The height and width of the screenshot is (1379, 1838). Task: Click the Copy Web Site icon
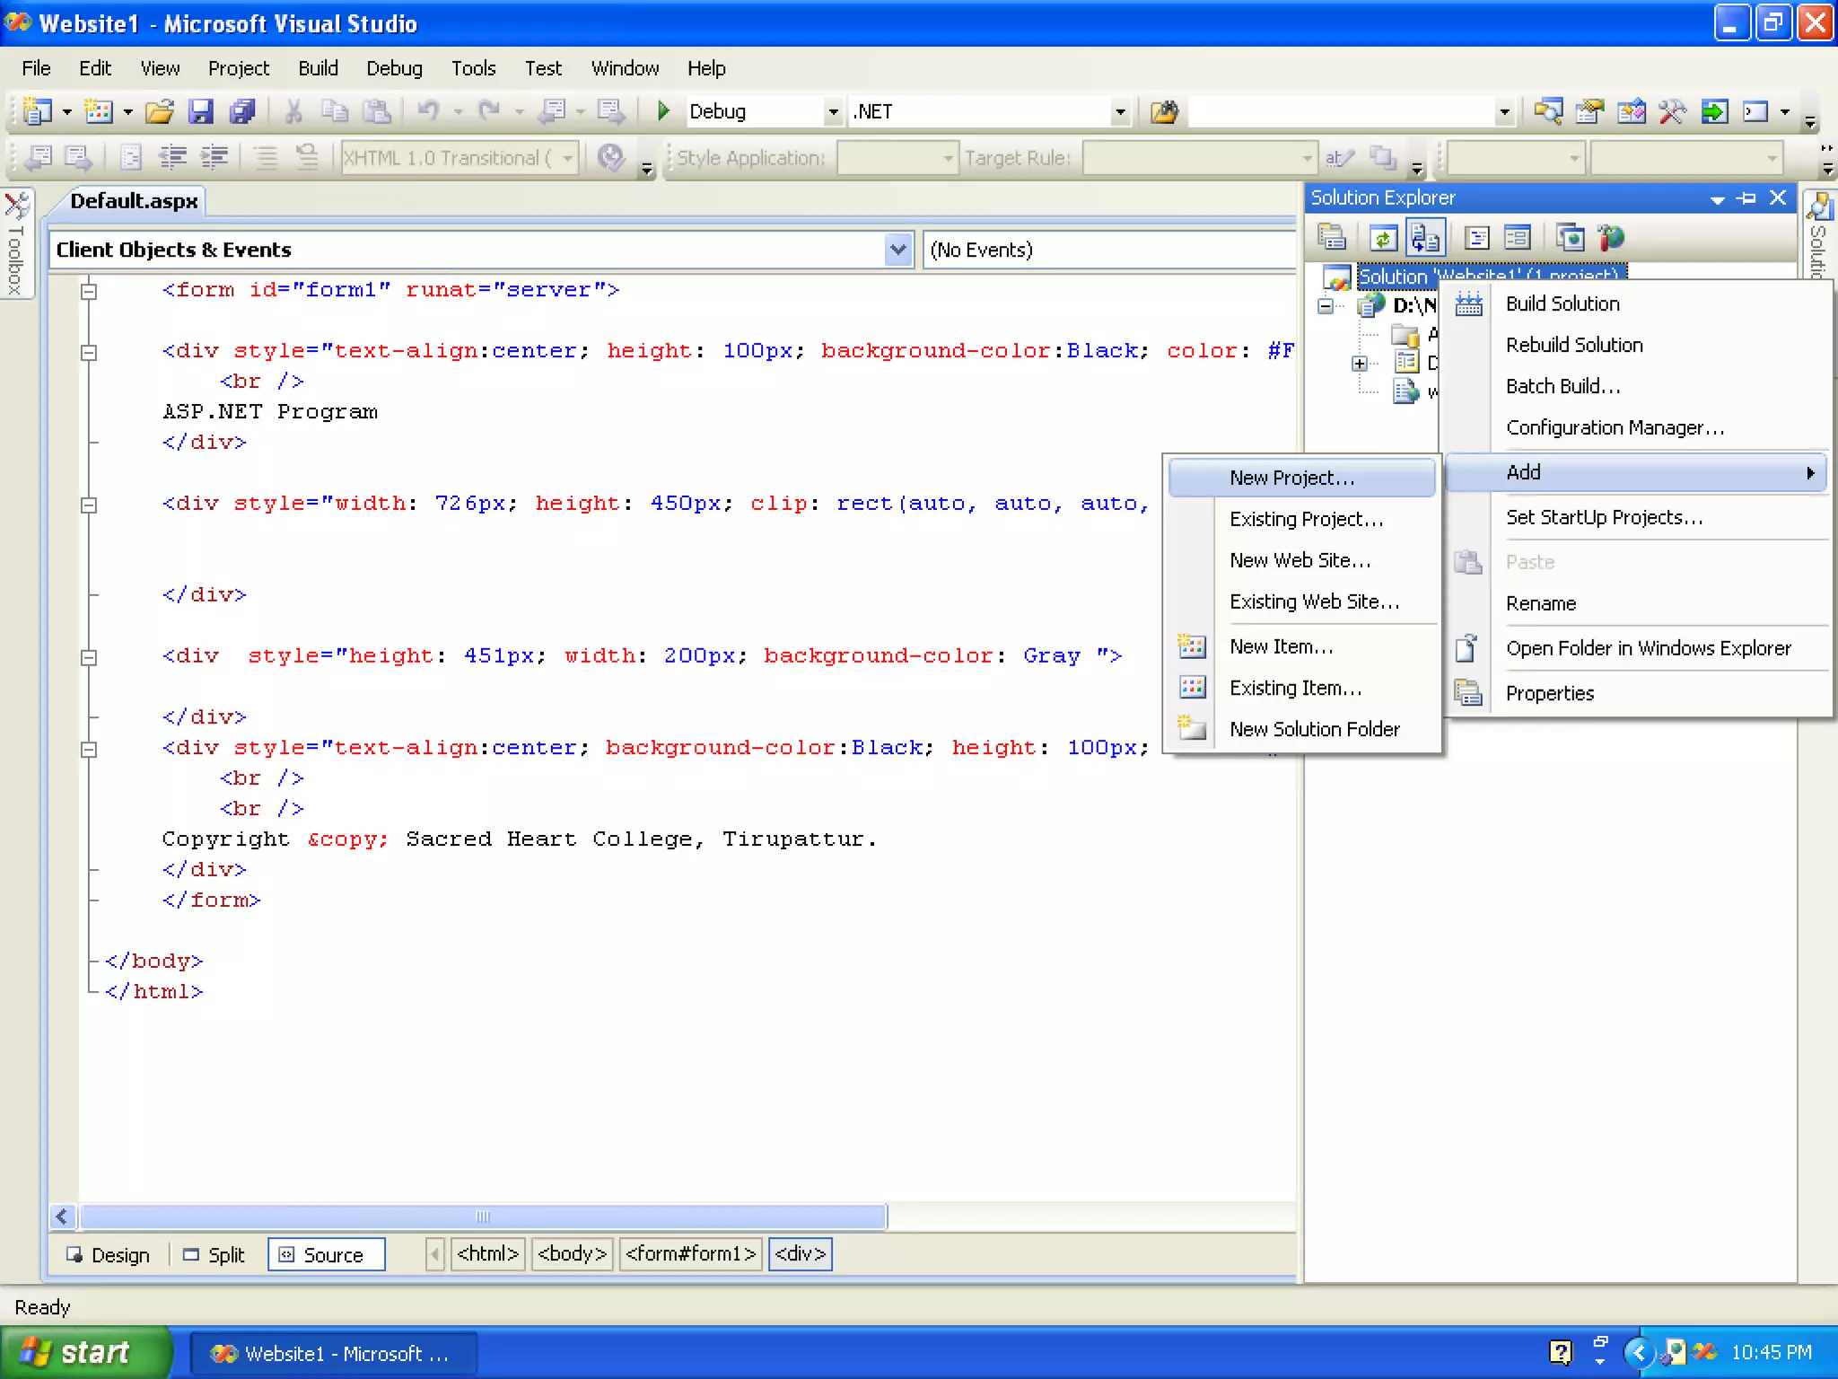click(1571, 238)
